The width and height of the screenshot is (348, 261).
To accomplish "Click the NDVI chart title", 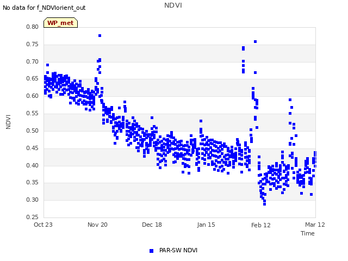I will 173,5.
